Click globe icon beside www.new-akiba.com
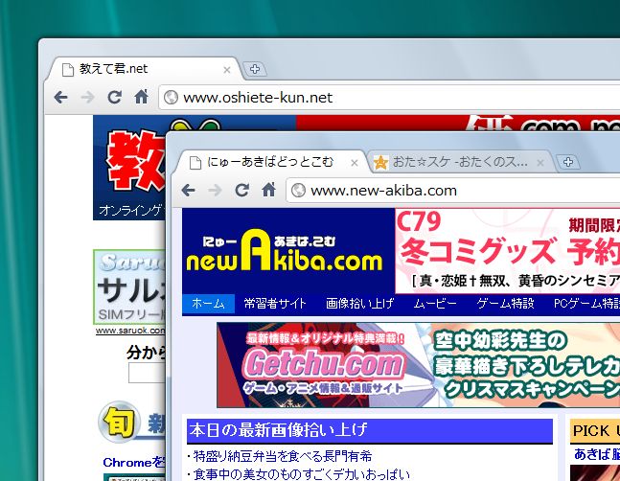Viewport: 620px width, 481px height. coord(299,191)
